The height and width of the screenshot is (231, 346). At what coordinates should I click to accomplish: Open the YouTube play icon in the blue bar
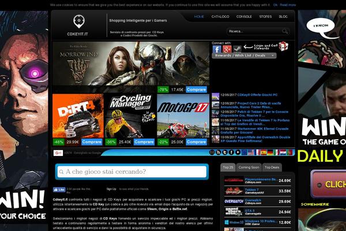coord(238,152)
